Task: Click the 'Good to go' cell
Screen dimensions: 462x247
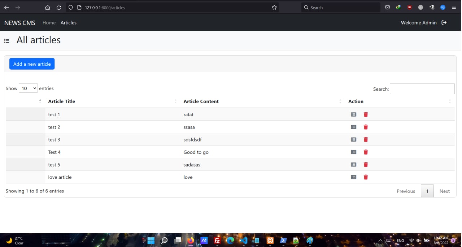Action: pos(263,152)
